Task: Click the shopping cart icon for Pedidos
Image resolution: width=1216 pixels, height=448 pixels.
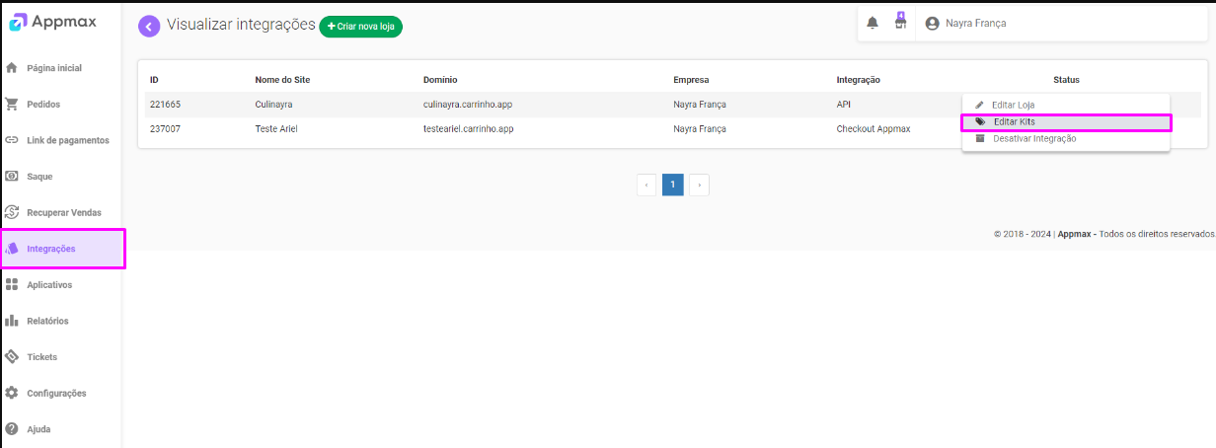Action: pos(12,104)
